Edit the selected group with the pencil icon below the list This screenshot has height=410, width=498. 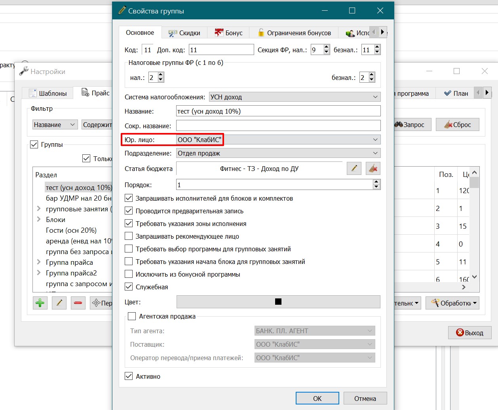tap(59, 303)
